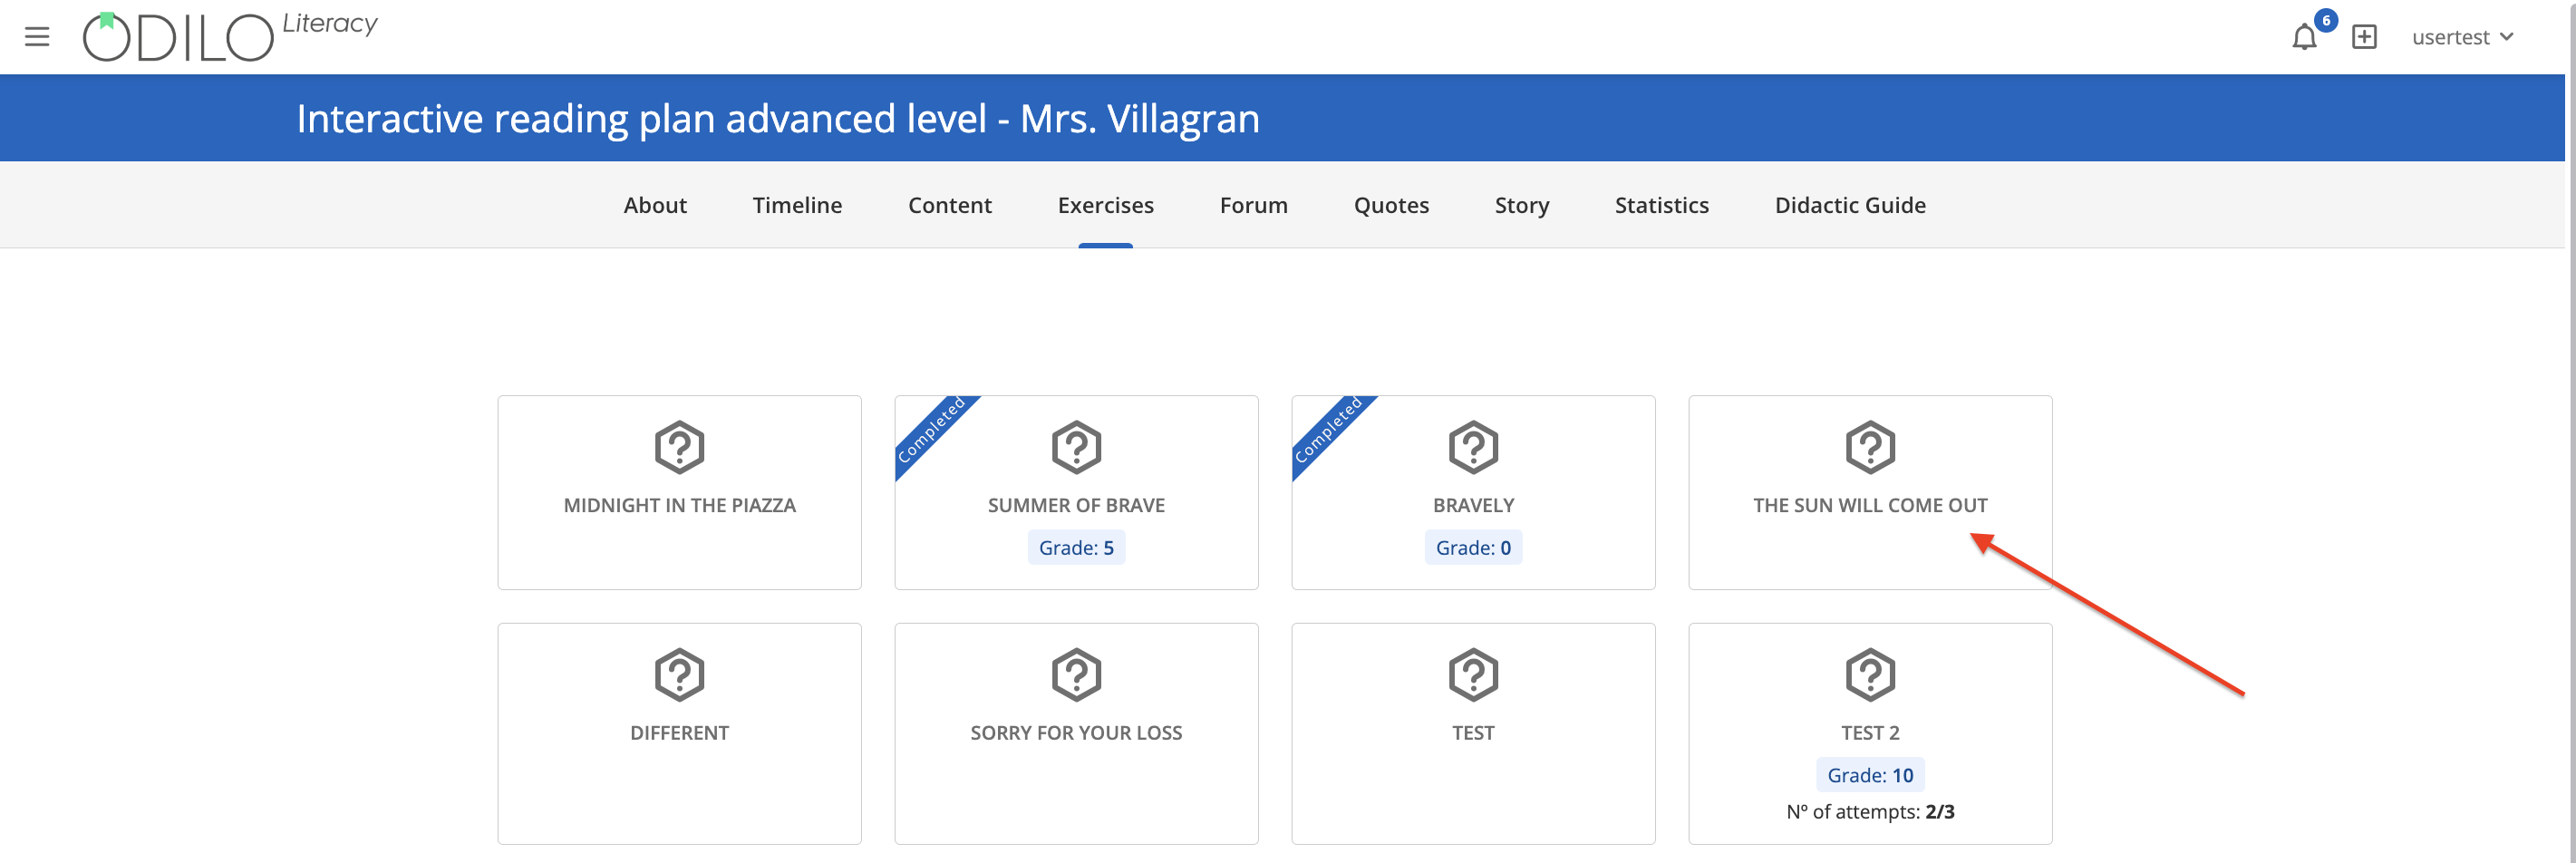Click the Nº of attempts: 2/3 text

coord(1870,812)
